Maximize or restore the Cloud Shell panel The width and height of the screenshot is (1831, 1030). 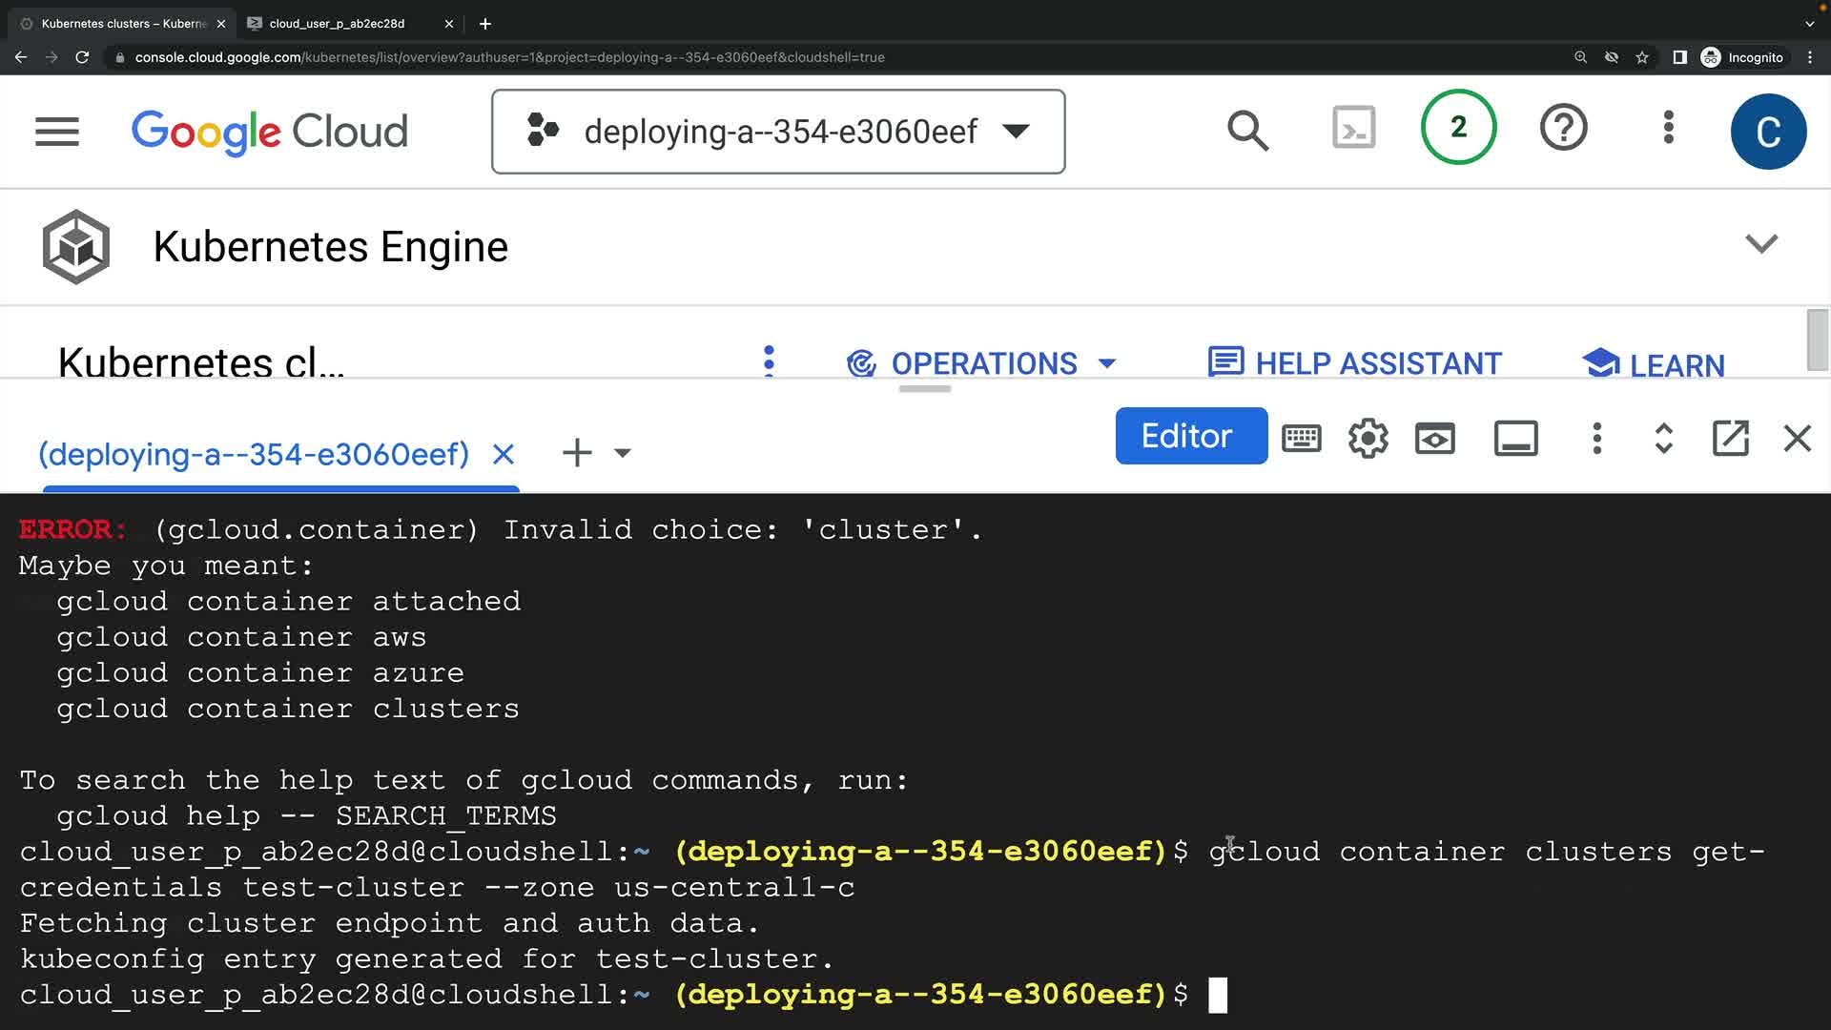tap(1663, 439)
